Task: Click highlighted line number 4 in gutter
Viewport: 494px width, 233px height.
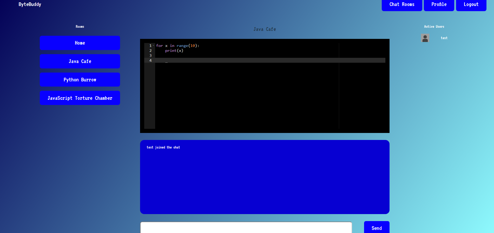Action: coord(150,61)
